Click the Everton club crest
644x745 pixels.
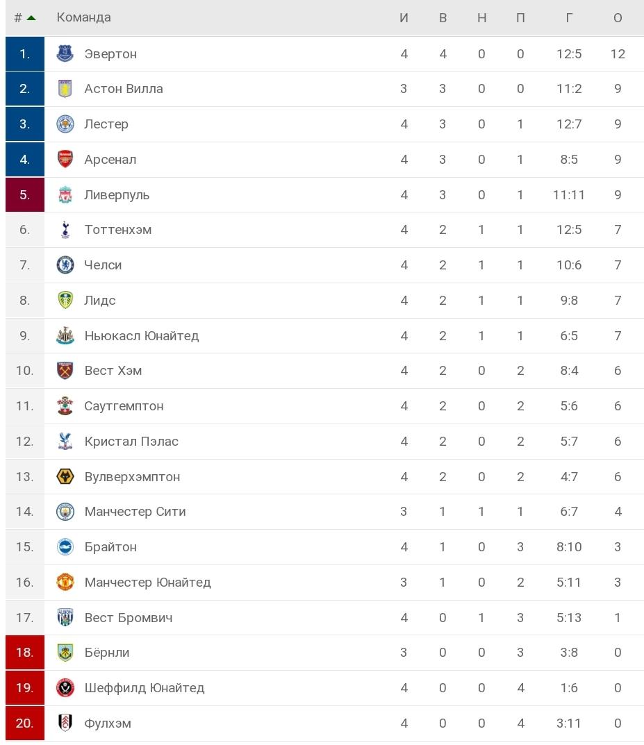64,53
